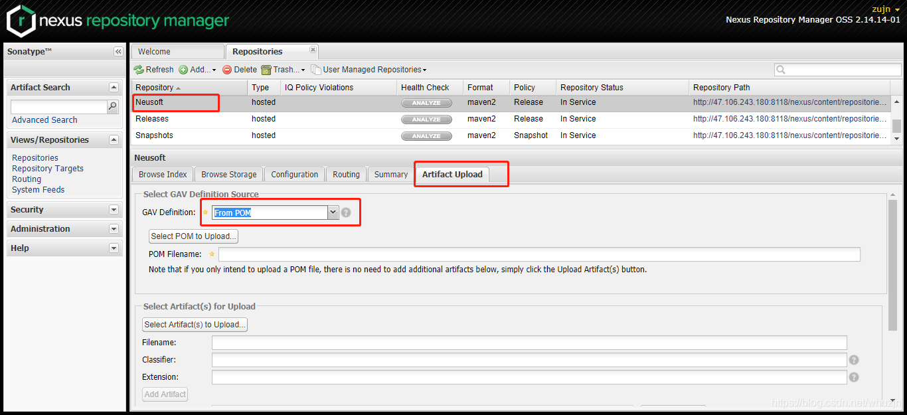Click repository list scrollbar up arrow
Screen dimensions: 907x415
pos(896,102)
